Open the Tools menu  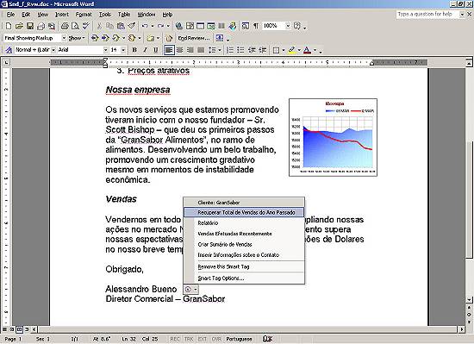point(105,15)
